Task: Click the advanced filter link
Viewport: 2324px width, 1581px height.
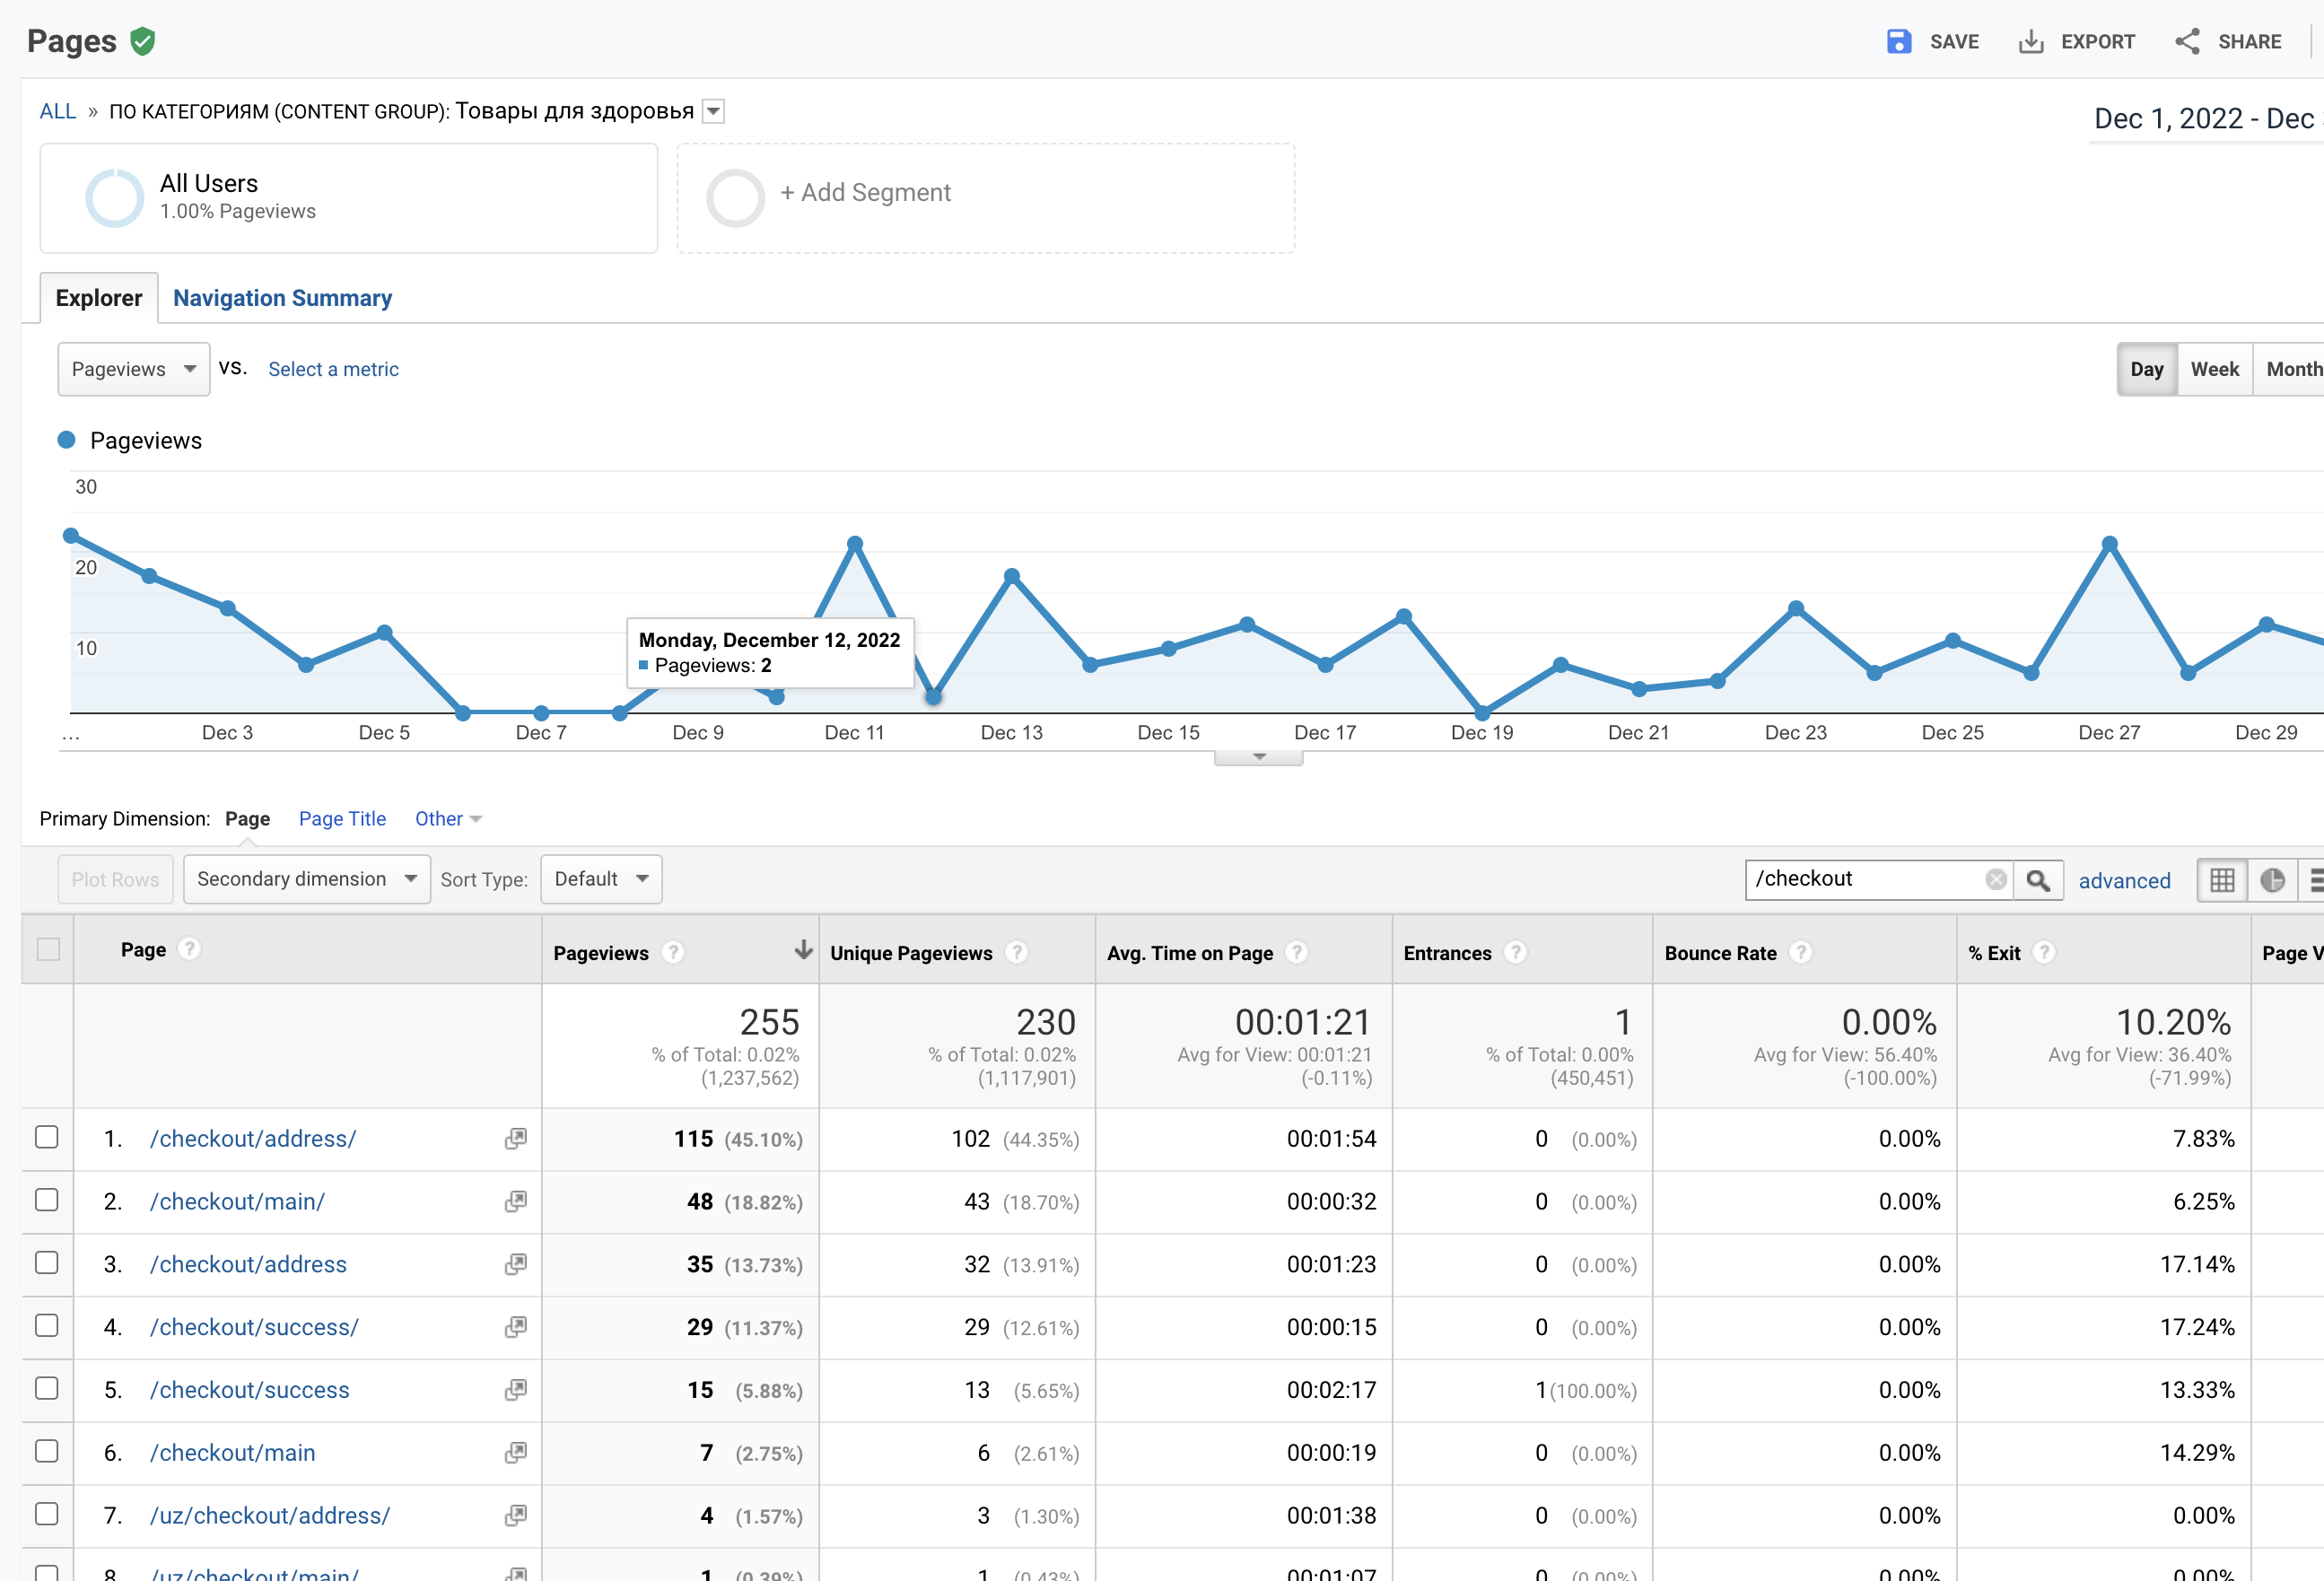Action: pyautogui.click(x=2124, y=880)
